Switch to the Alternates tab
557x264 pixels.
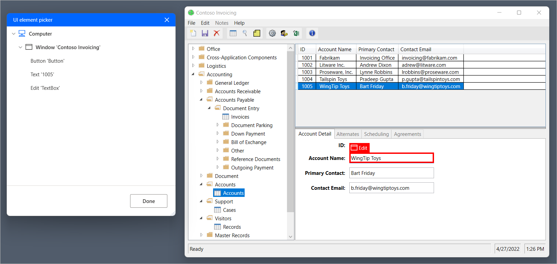pos(348,134)
